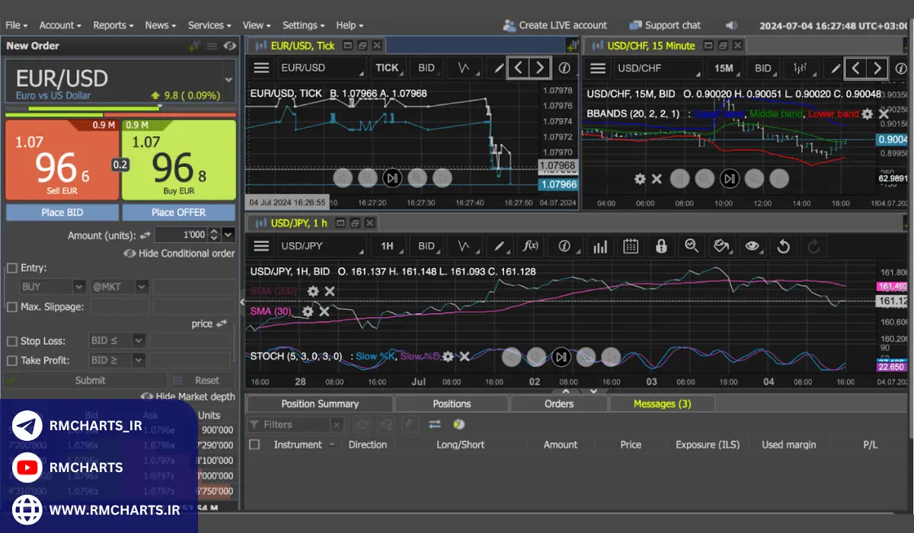
Task: Open indicators f(x) menu on USD/JPY chart
Action: (530, 246)
